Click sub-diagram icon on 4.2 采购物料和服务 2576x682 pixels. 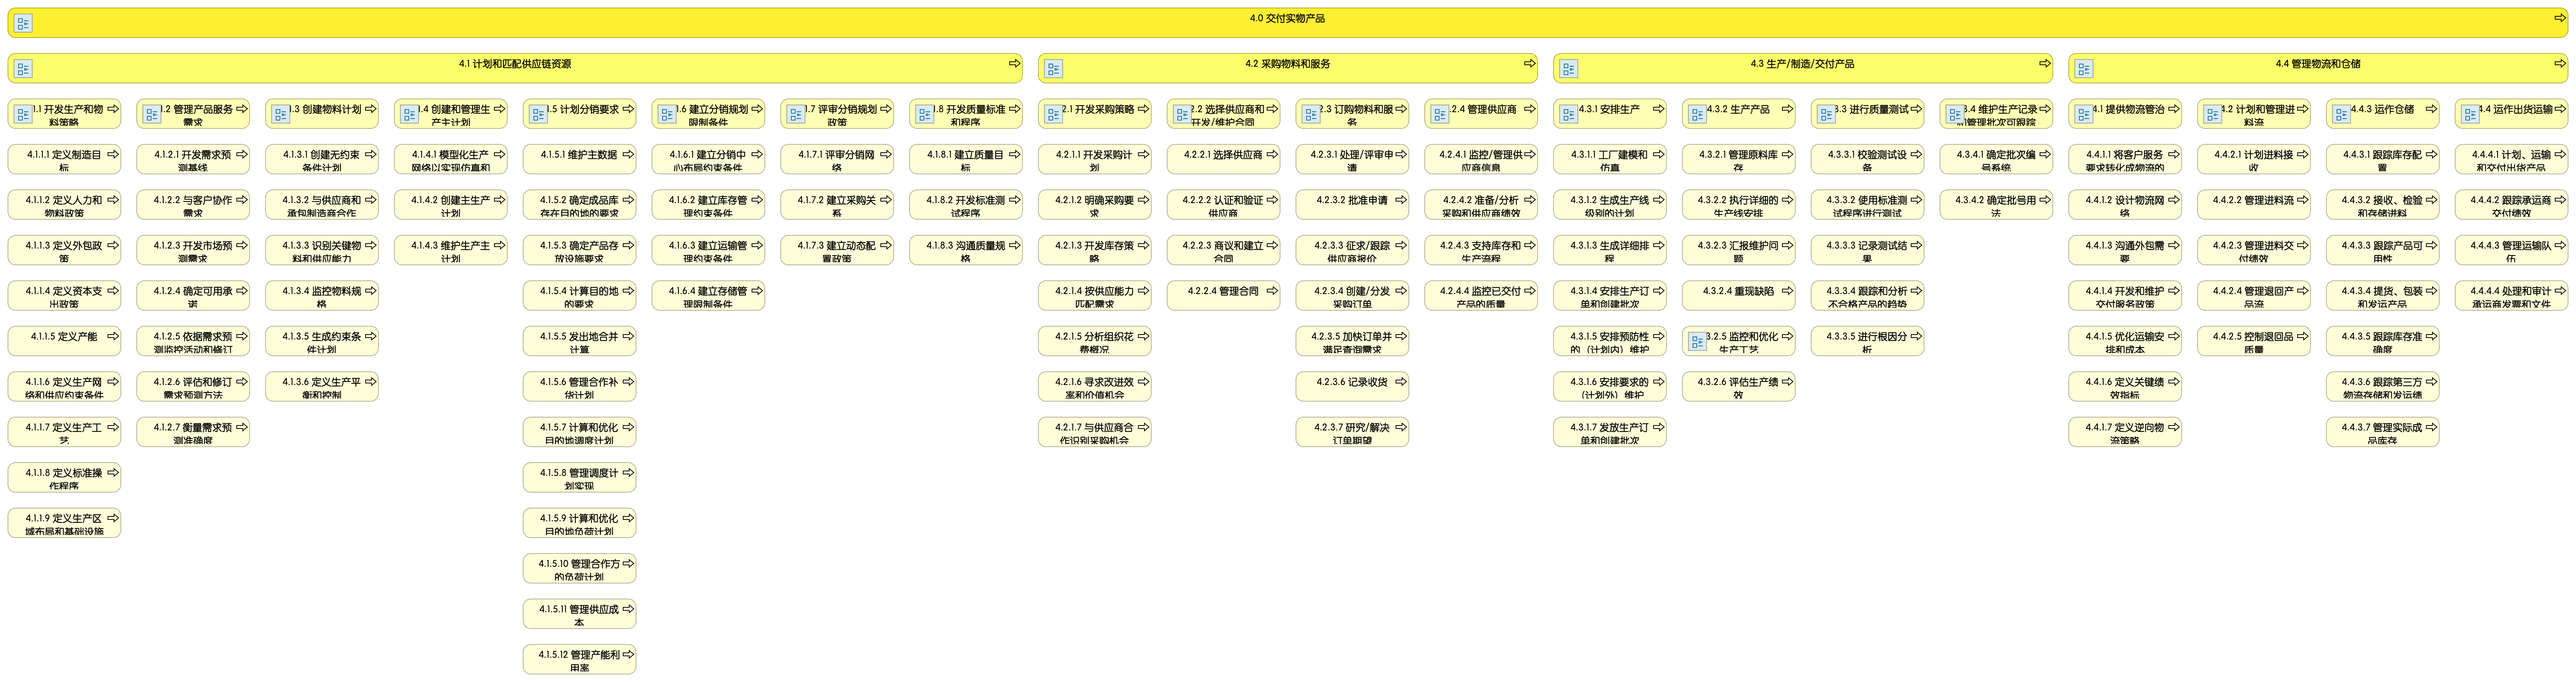click(x=1053, y=69)
